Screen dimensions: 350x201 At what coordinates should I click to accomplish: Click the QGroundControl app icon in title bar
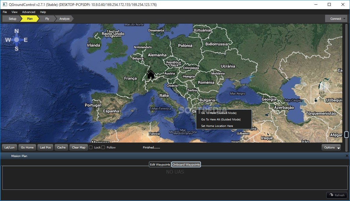(5, 4)
